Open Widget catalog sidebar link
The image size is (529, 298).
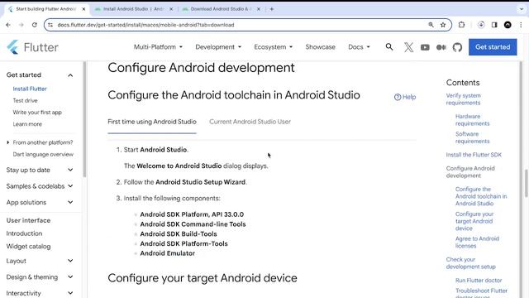[x=28, y=247]
